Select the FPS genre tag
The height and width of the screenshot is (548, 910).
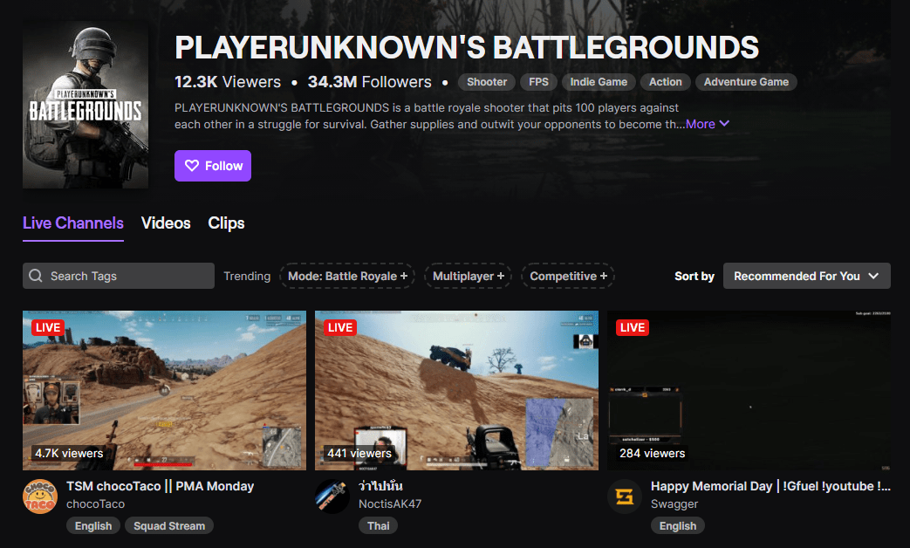538,82
